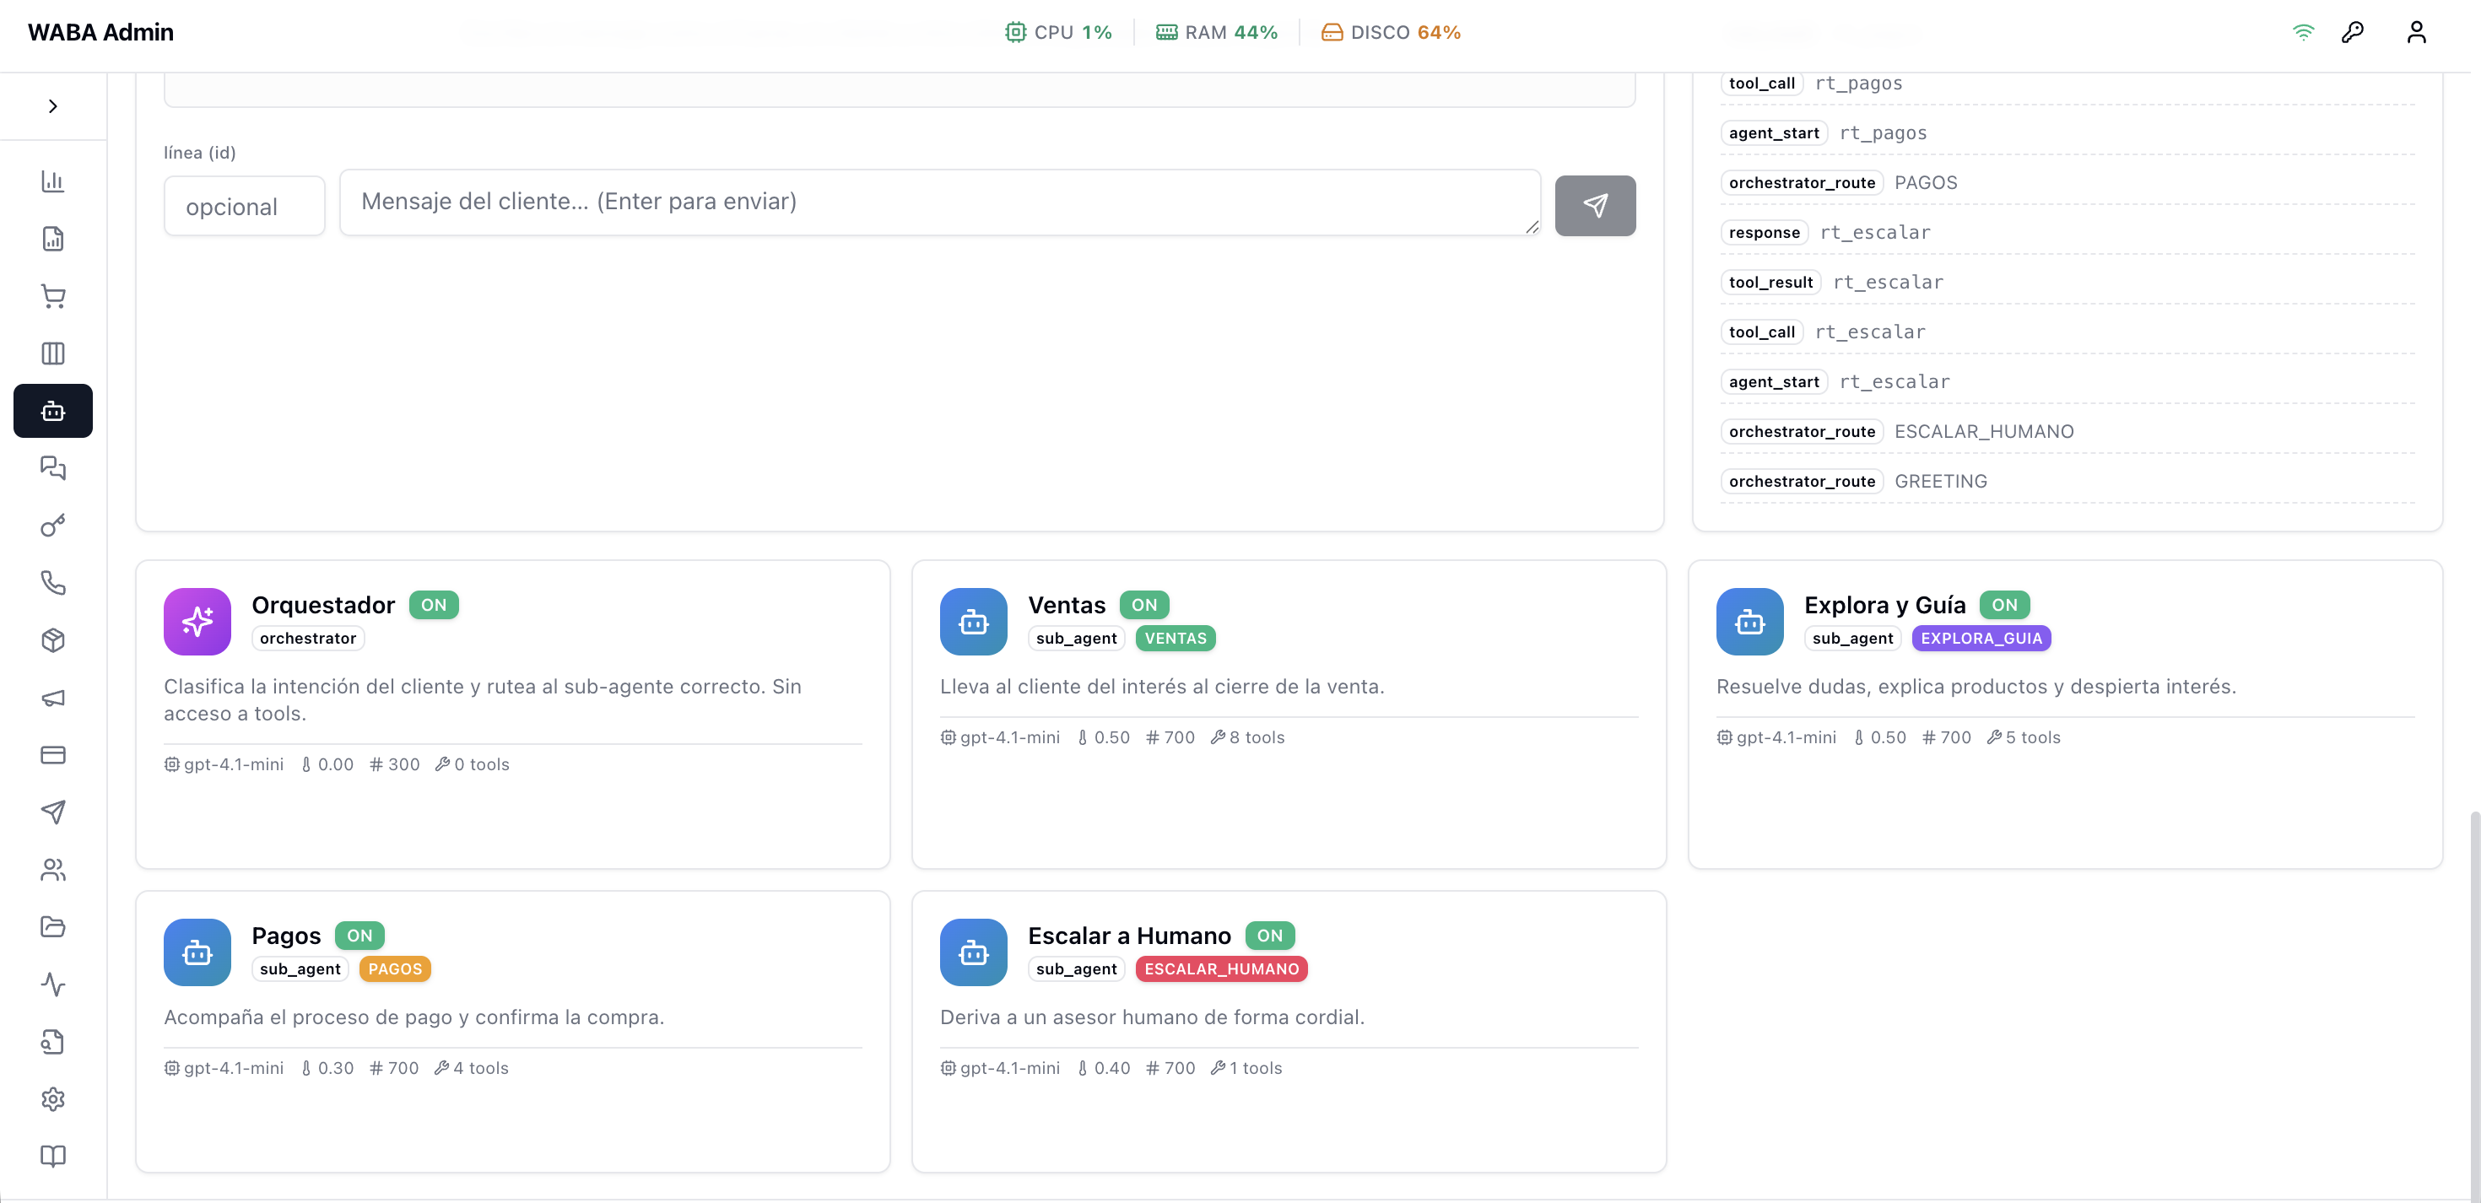Open the Escalar a Humano agent card

click(x=1289, y=1031)
